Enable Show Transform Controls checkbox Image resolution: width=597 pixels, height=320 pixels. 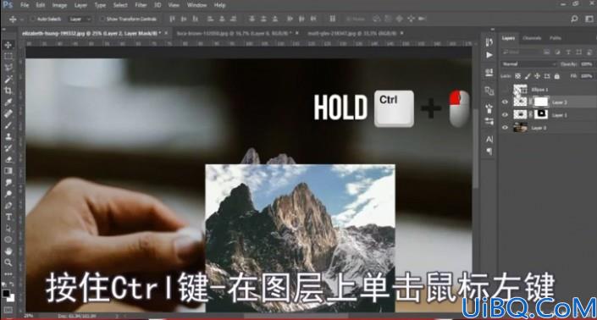[102, 19]
